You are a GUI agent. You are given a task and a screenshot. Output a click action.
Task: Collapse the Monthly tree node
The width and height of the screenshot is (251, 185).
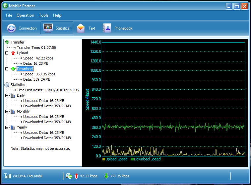click(x=7, y=111)
